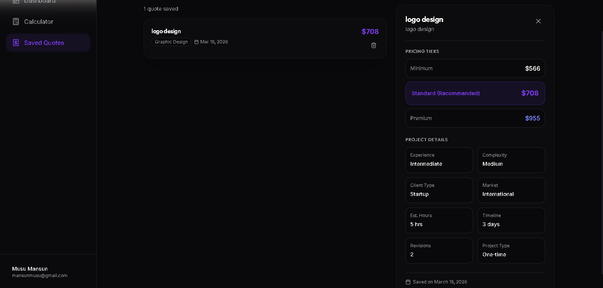Click the PRICING TIERS heading
This screenshot has width=603, height=288.
(x=422, y=51)
